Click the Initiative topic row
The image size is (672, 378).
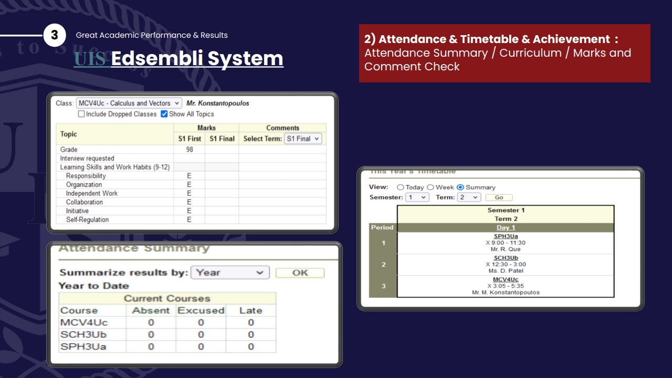(x=191, y=211)
